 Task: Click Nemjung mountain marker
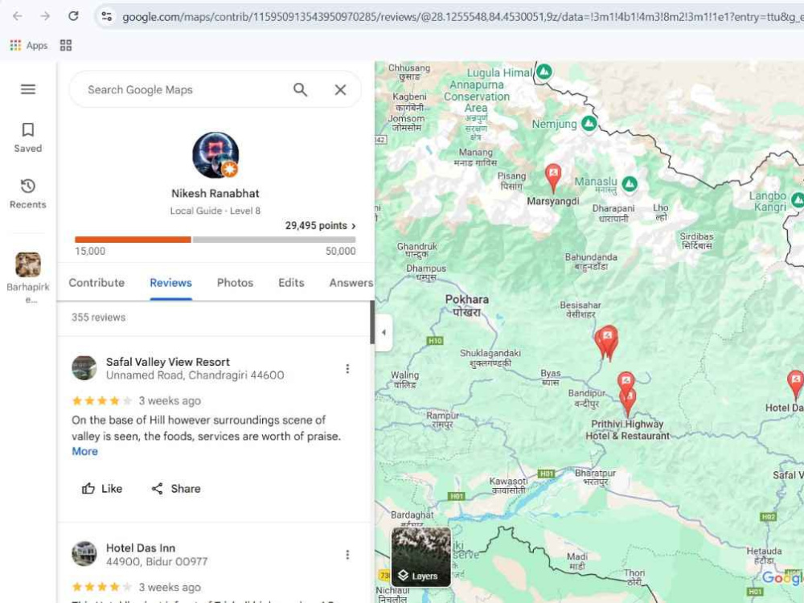coord(589,123)
